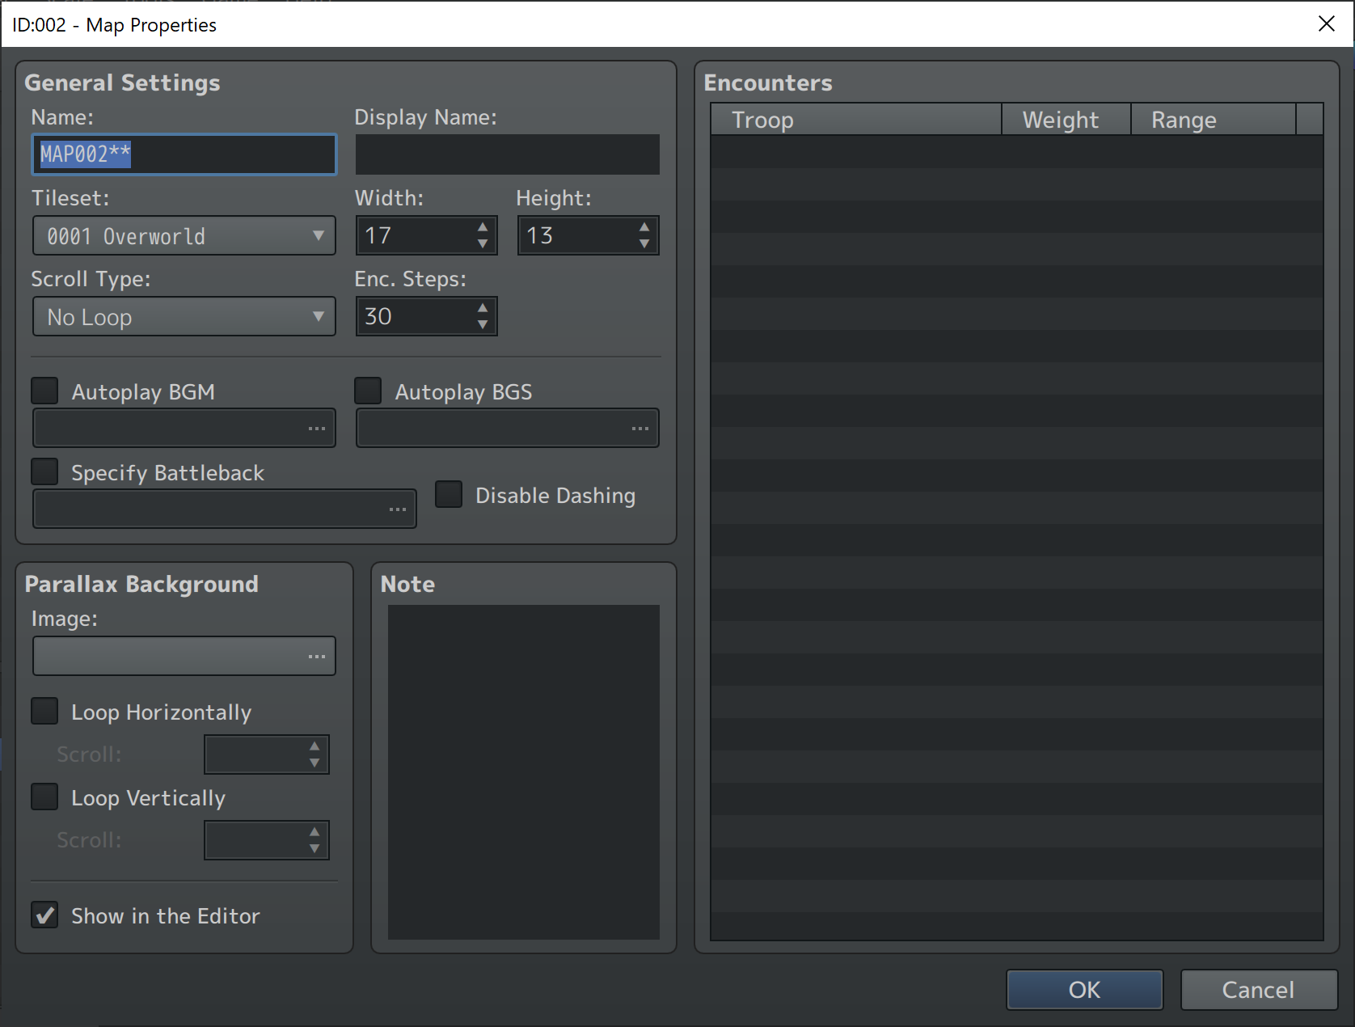Decrease Enc. Steps with down arrow
1355x1027 pixels.
tap(483, 324)
